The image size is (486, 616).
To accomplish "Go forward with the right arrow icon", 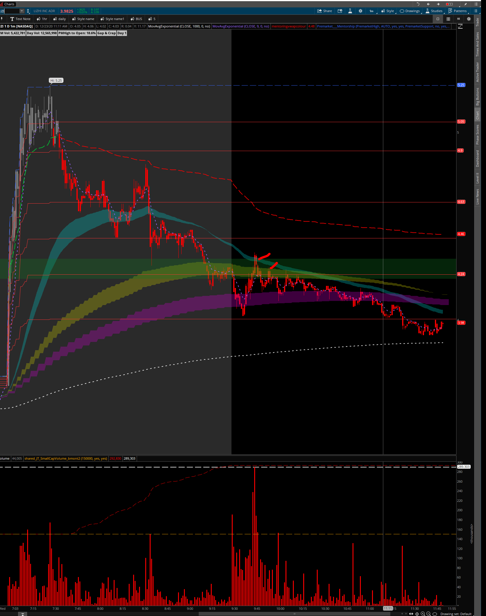I will point(438,4).
